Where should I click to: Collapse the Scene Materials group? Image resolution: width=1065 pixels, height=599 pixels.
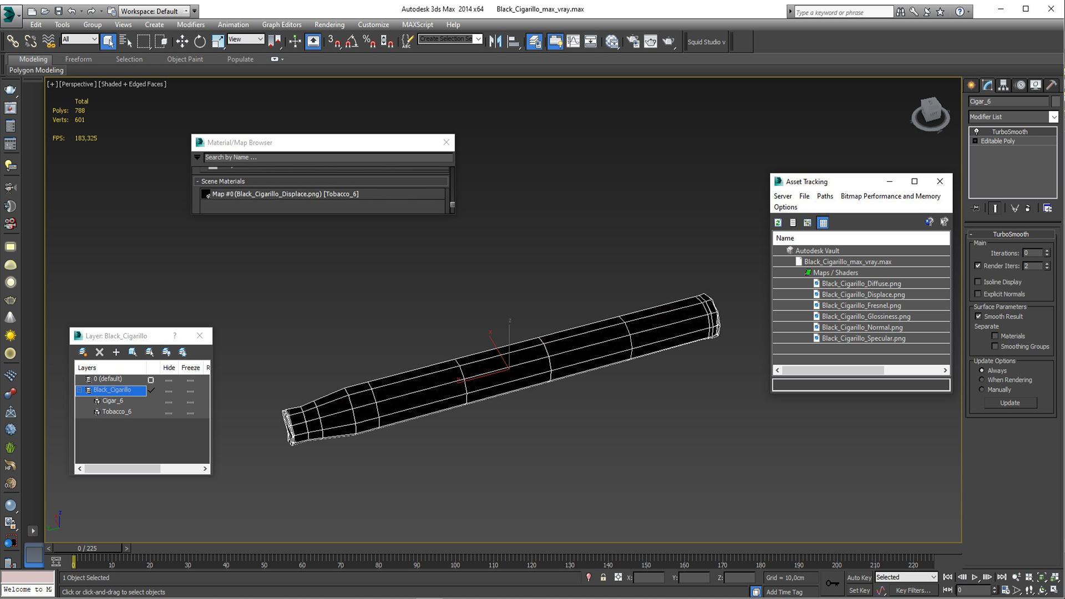point(197,181)
